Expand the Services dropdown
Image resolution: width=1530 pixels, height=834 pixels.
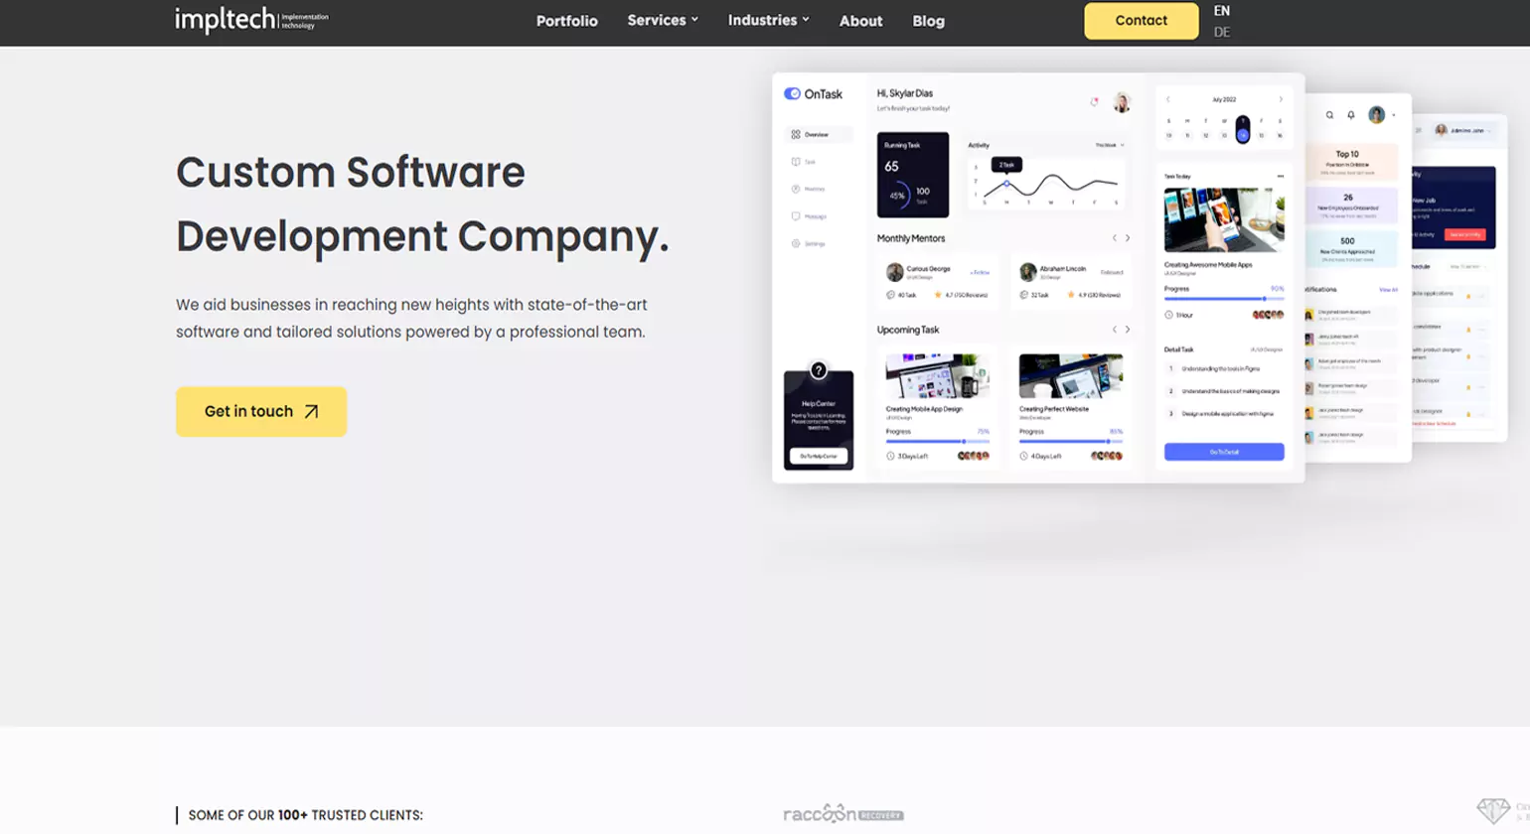pos(663,20)
